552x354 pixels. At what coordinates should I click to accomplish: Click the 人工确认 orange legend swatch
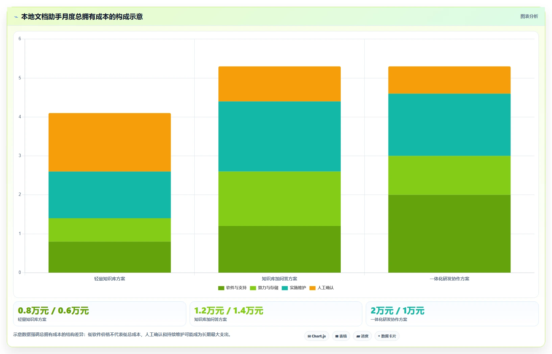(312, 288)
